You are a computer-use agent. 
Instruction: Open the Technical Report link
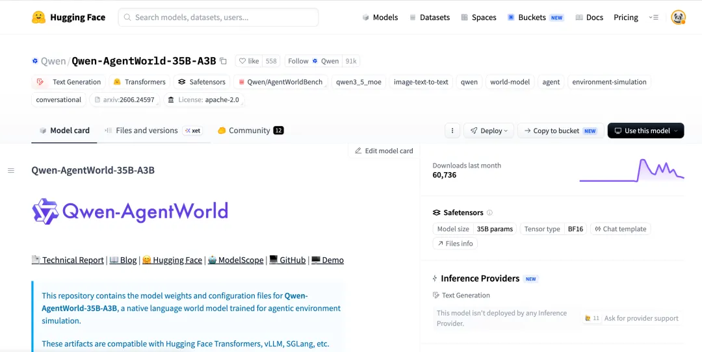pos(68,260)
